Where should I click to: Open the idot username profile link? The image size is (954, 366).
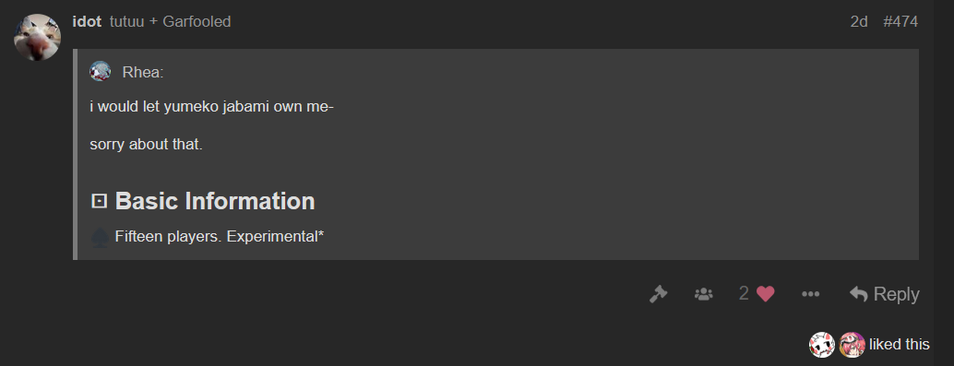(x=87, y=22)
